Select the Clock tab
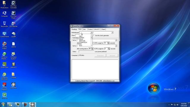 click(80, 29)
